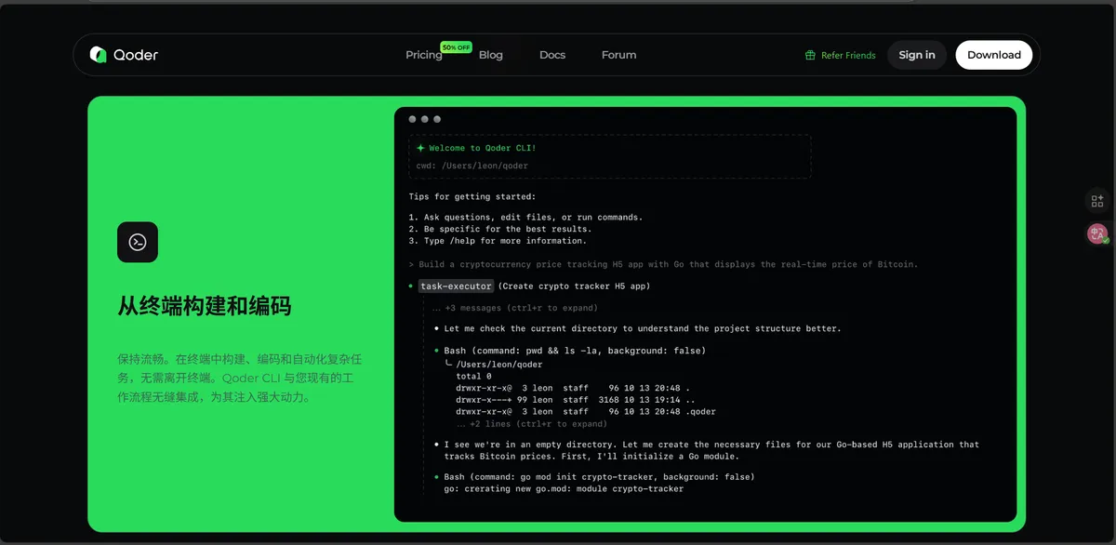Click the gift icon beside Refer Friends
This screenshot has height=545, width=1116.
pyautogui.click(x=810, y=55)
